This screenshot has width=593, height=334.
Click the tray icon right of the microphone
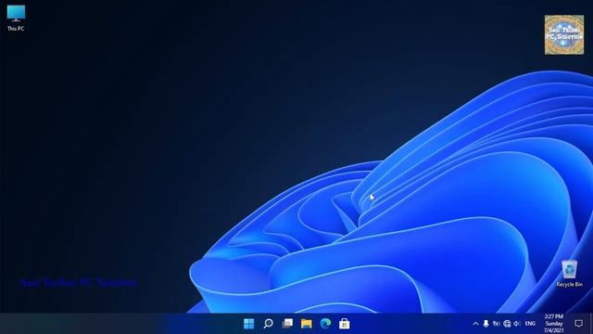(x=497, y=324)
